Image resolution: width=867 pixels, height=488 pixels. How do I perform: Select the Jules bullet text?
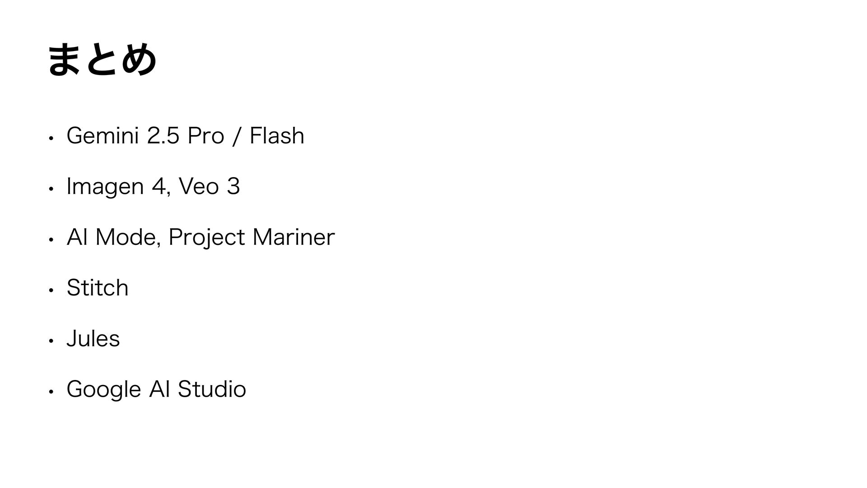[x=93, y=338]
